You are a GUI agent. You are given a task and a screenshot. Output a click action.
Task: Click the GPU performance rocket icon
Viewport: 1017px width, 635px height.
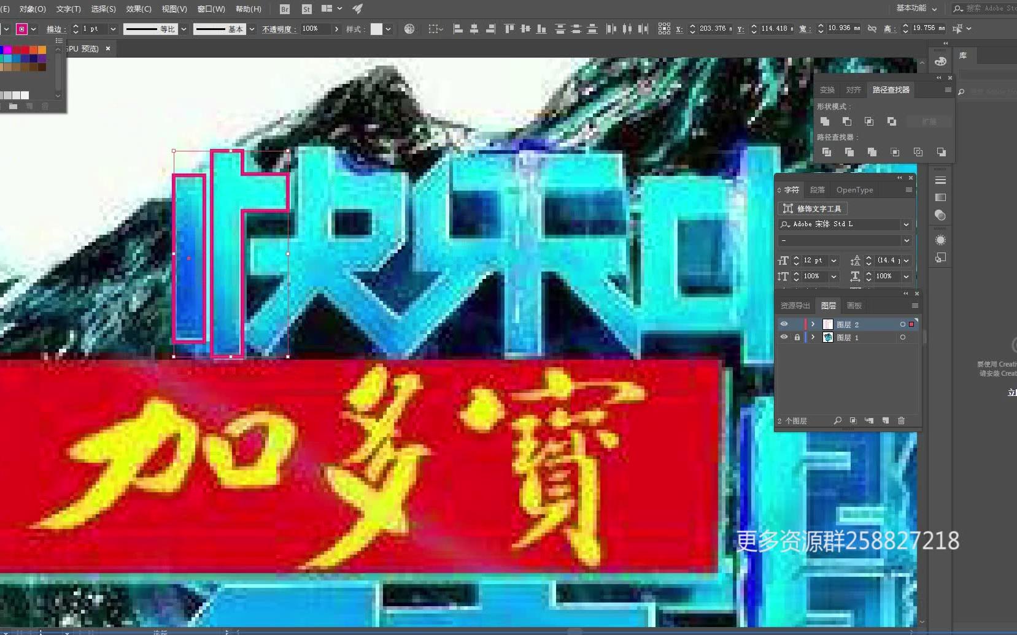[358, 9]
